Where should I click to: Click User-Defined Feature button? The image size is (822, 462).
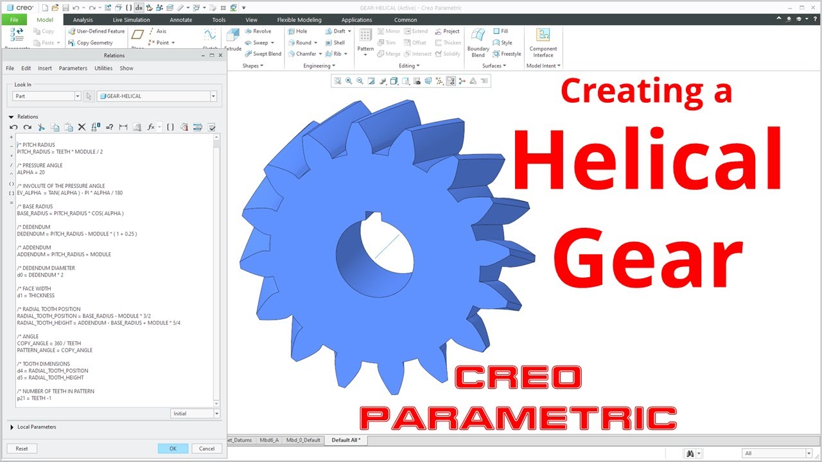click(x=96, y=31)
